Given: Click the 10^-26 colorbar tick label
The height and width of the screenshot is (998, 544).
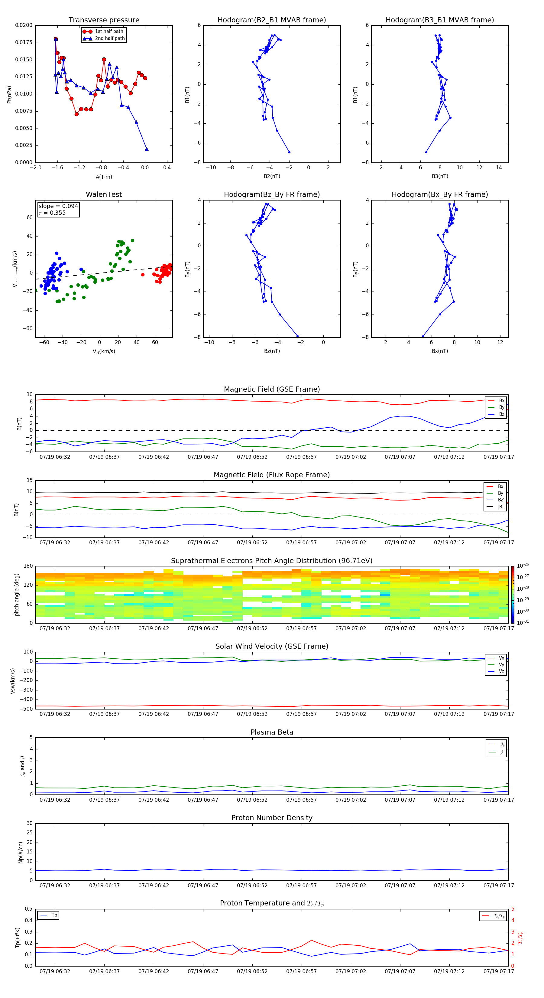Looking at the screenshot, I should (523, 566).
